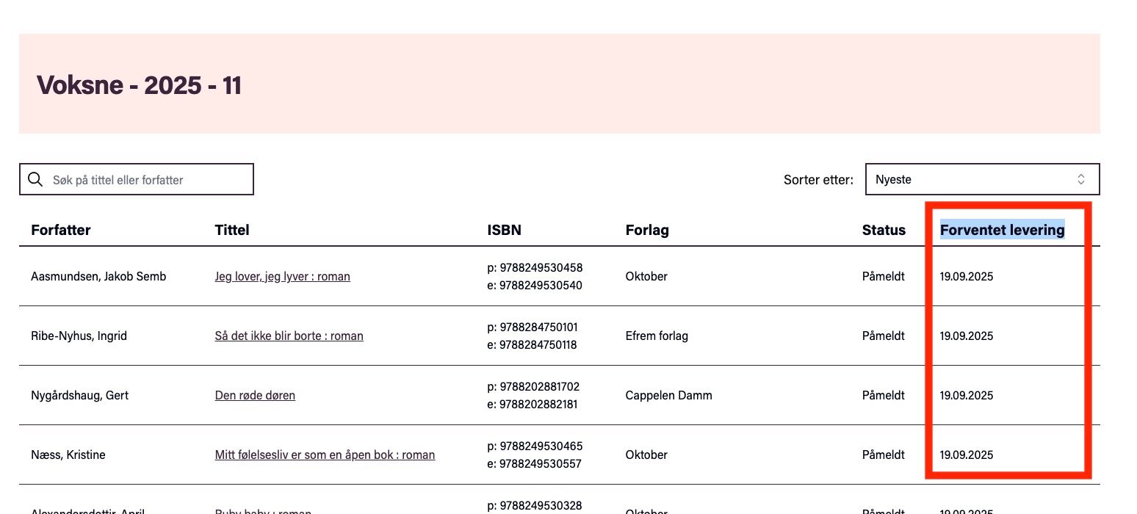Open 'Så det ikke blir borte : roman'
The image size is (1137, 514).
click(289, 336)
